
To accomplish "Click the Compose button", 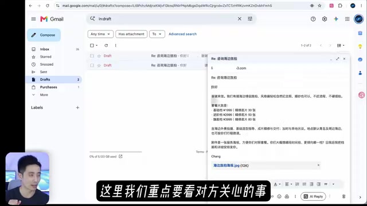I will click(x=44, y=35).
